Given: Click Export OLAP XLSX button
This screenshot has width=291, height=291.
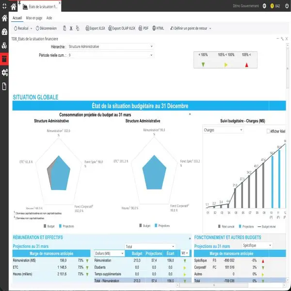Looking at the screenshot, I should [x=122, y=28].
